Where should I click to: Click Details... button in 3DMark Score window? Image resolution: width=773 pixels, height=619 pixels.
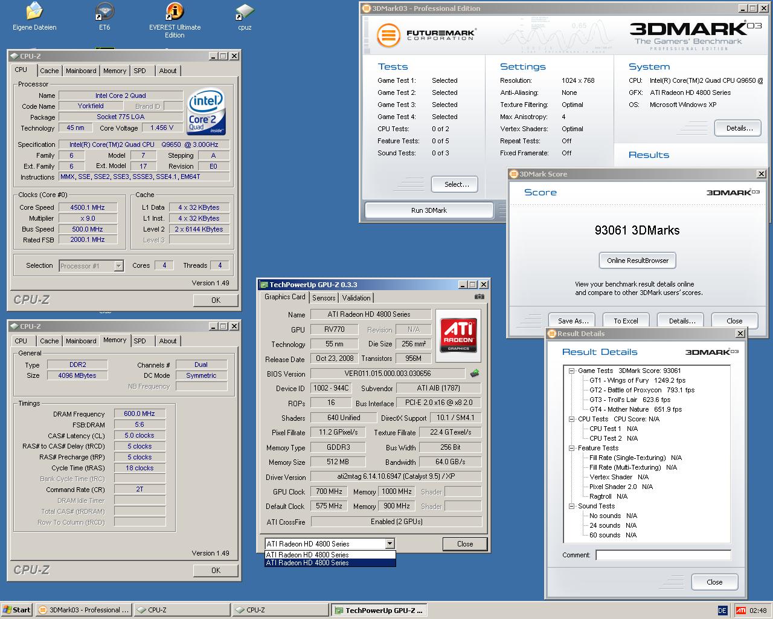pyautogui.click(x=682, y=320)
